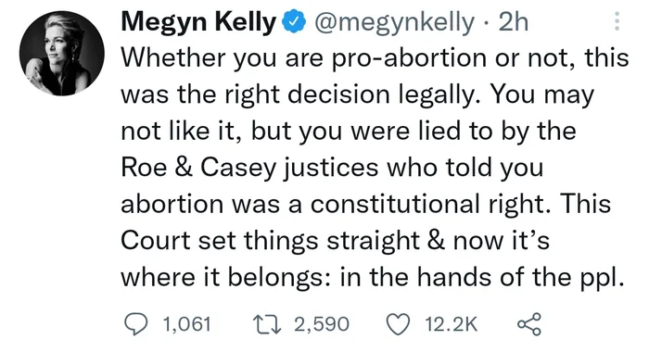The height and width of the screenshot is (352, 649).
Task: Click "Roe & Casey justices" text
Action: [x=250, y=168]
